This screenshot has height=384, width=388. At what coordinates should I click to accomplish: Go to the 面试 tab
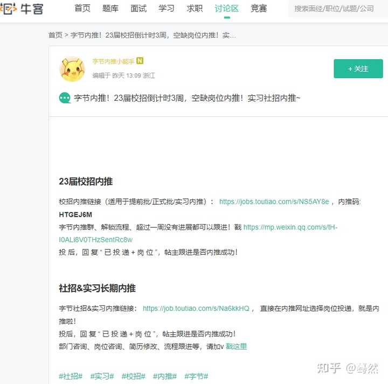point(138,9)
